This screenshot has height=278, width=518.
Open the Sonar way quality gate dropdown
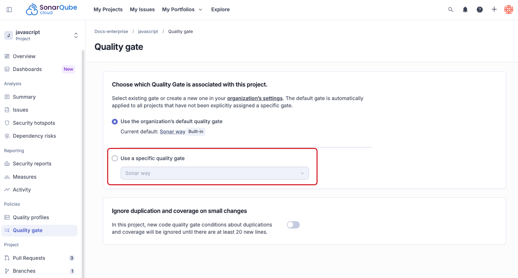[214, 173]
